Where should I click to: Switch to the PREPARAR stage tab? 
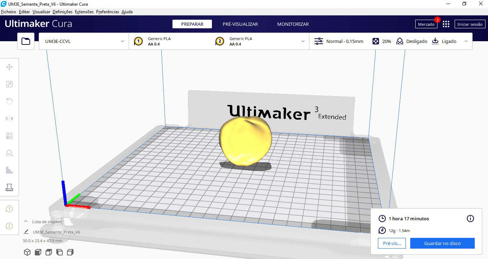[192, 24]
